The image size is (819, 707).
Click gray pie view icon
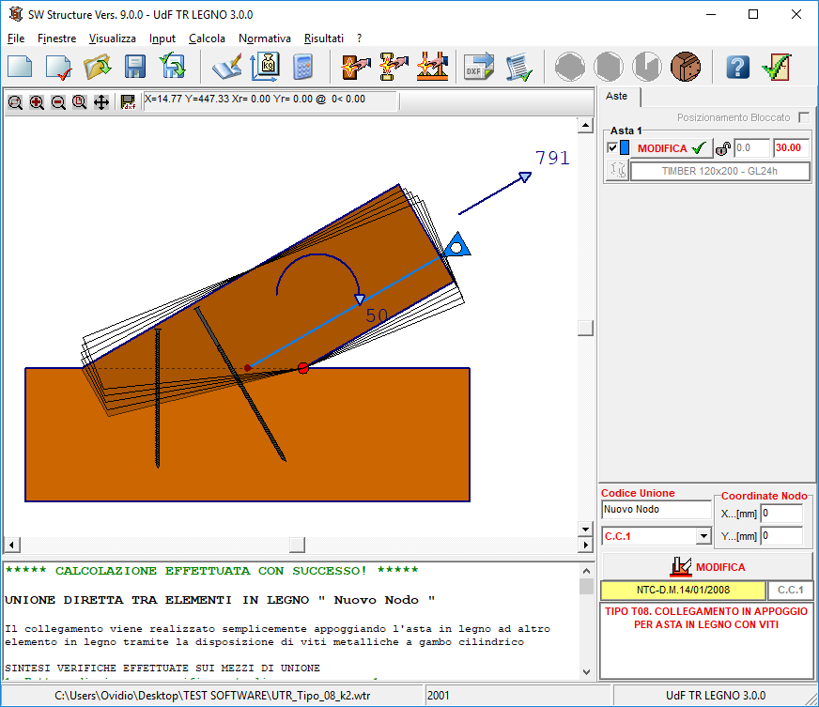[x=646, y=67]
